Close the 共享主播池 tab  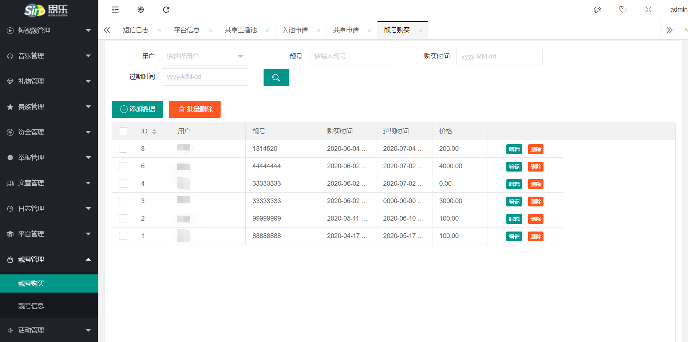(x=268, y=31)
